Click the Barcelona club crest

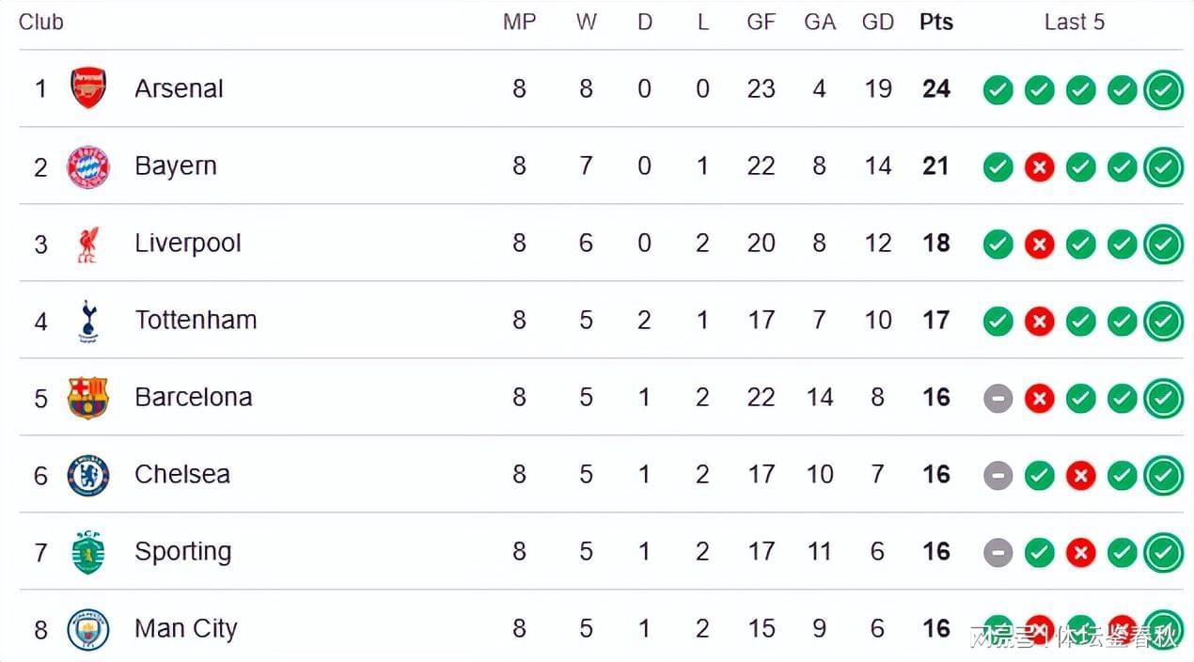pyautogui.click(x=88, y=398)
